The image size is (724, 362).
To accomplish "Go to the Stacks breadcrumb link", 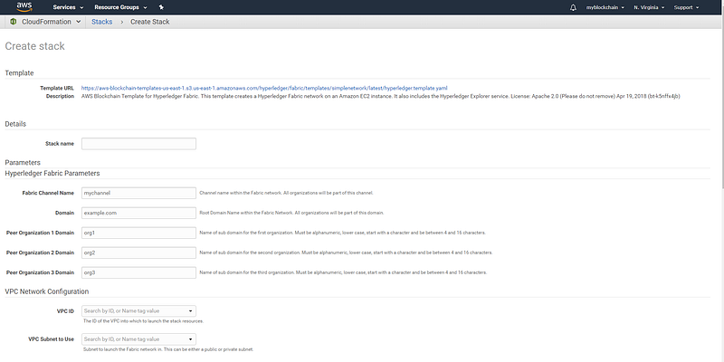I will (x=101, y=22).
